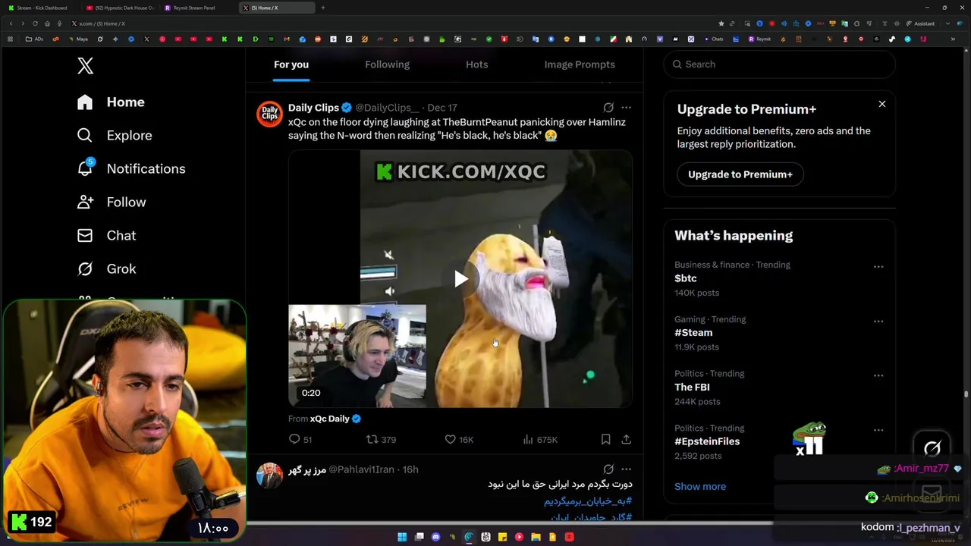Image resolution: width=971 pixels, height=546 pixels.
Task: Open Notifications with the bell icon
Action: [x=131, y=168]
